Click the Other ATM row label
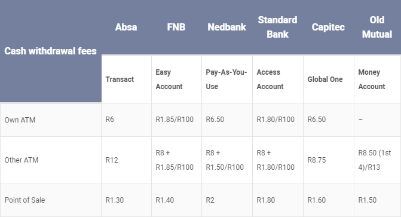The height and width of the screenshot is (217, 401). click(x=22, y=160)
